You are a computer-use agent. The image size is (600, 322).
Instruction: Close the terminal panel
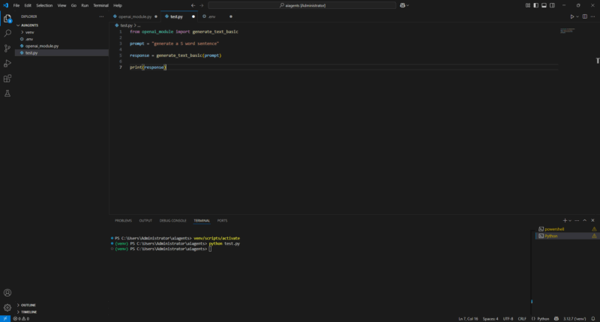(x=592, y=220)
